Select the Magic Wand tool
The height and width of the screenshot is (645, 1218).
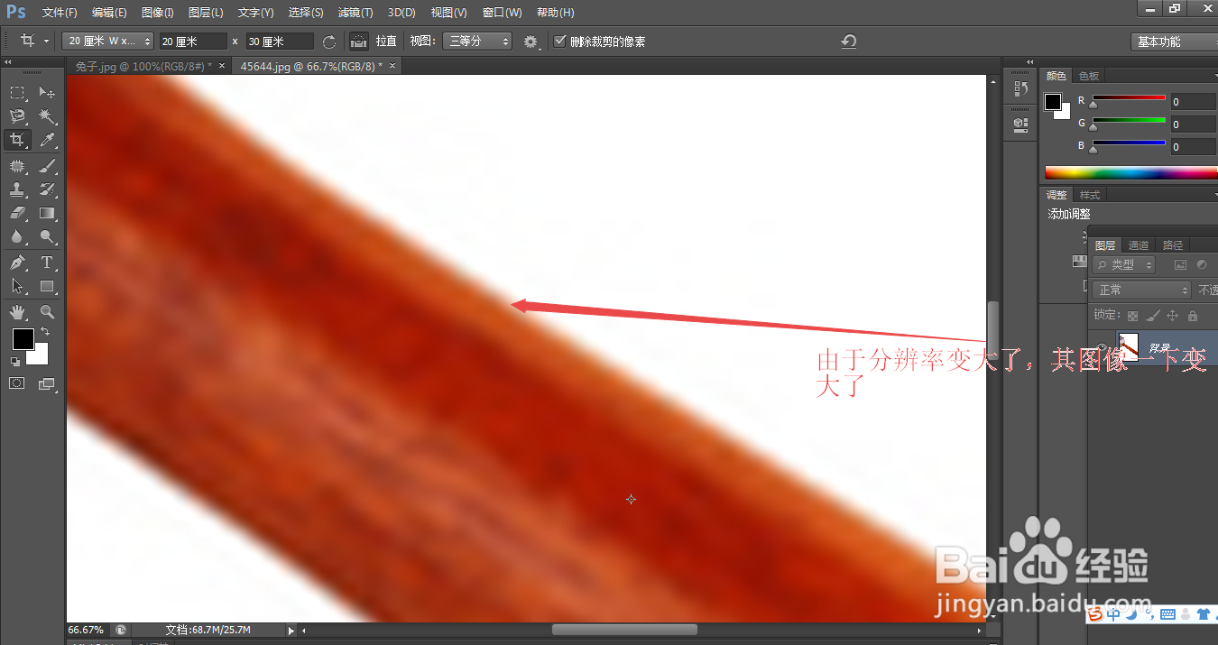pyautogui.click(x=47, y=116)
